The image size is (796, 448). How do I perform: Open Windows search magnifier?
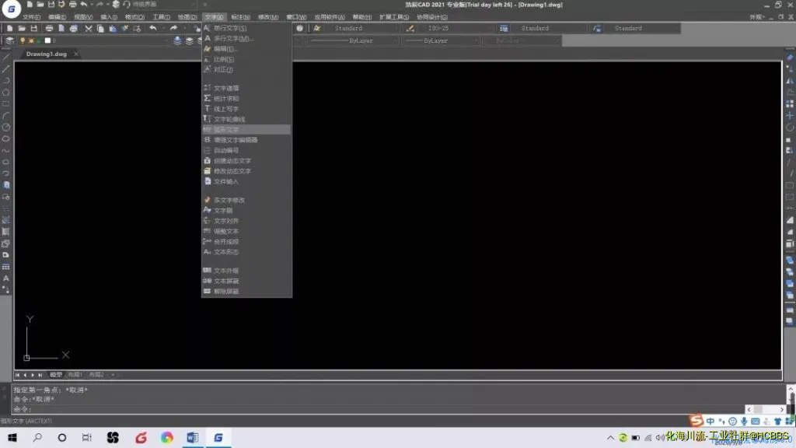click(x=37, y=437)
